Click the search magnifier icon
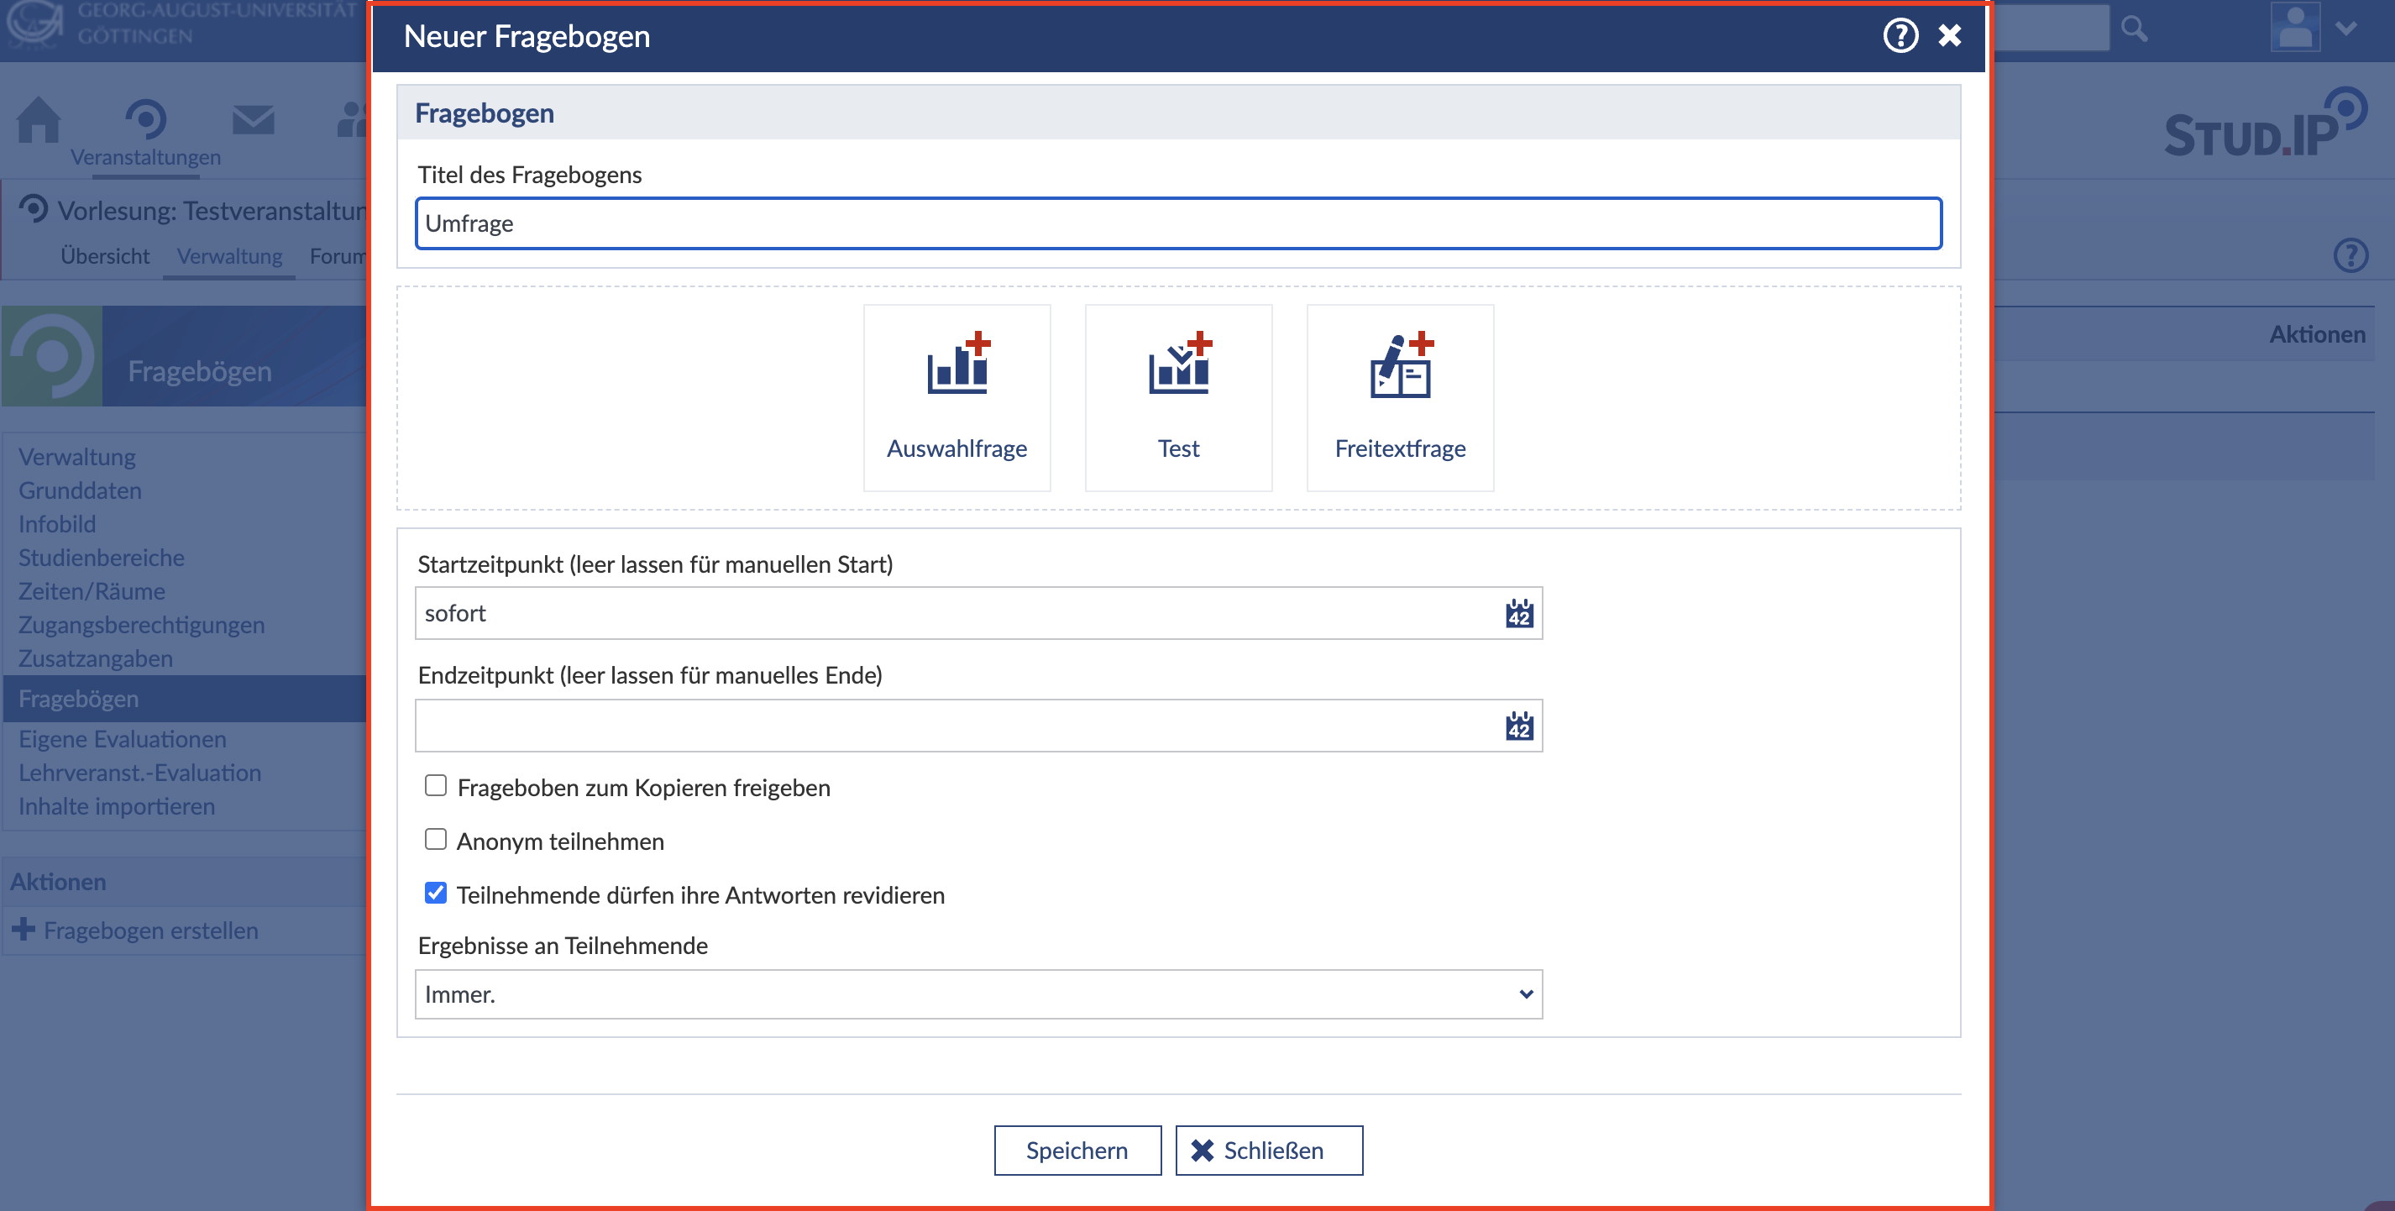2395x1211 pixels. tap(2134, 29)
